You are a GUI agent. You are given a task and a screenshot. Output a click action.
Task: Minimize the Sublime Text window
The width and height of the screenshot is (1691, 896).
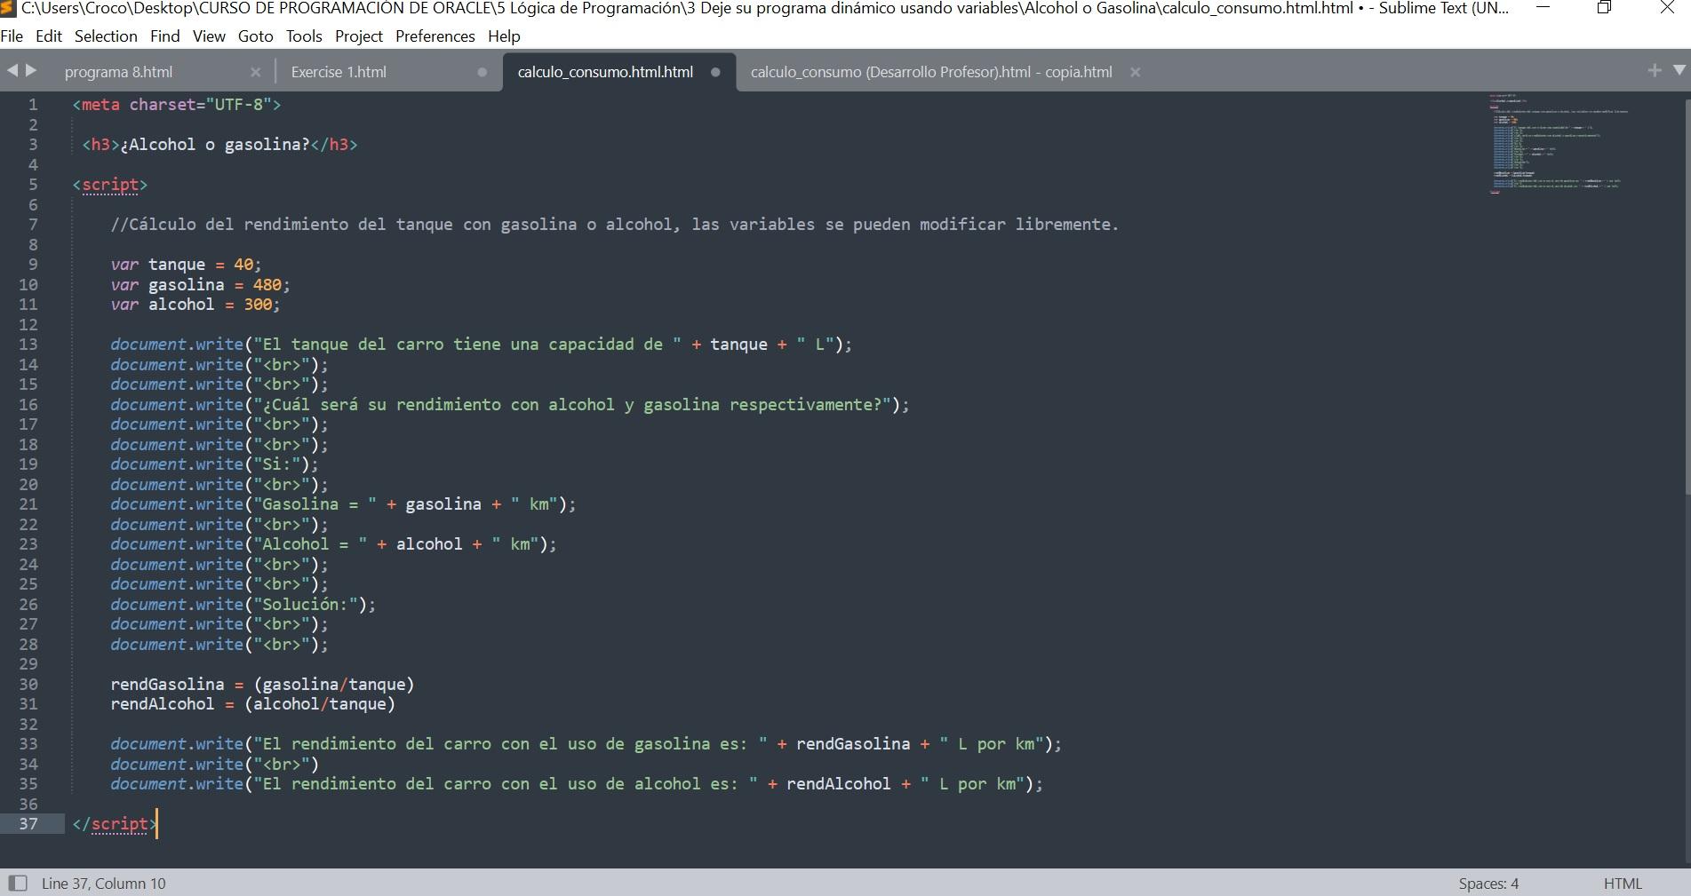1543,8
